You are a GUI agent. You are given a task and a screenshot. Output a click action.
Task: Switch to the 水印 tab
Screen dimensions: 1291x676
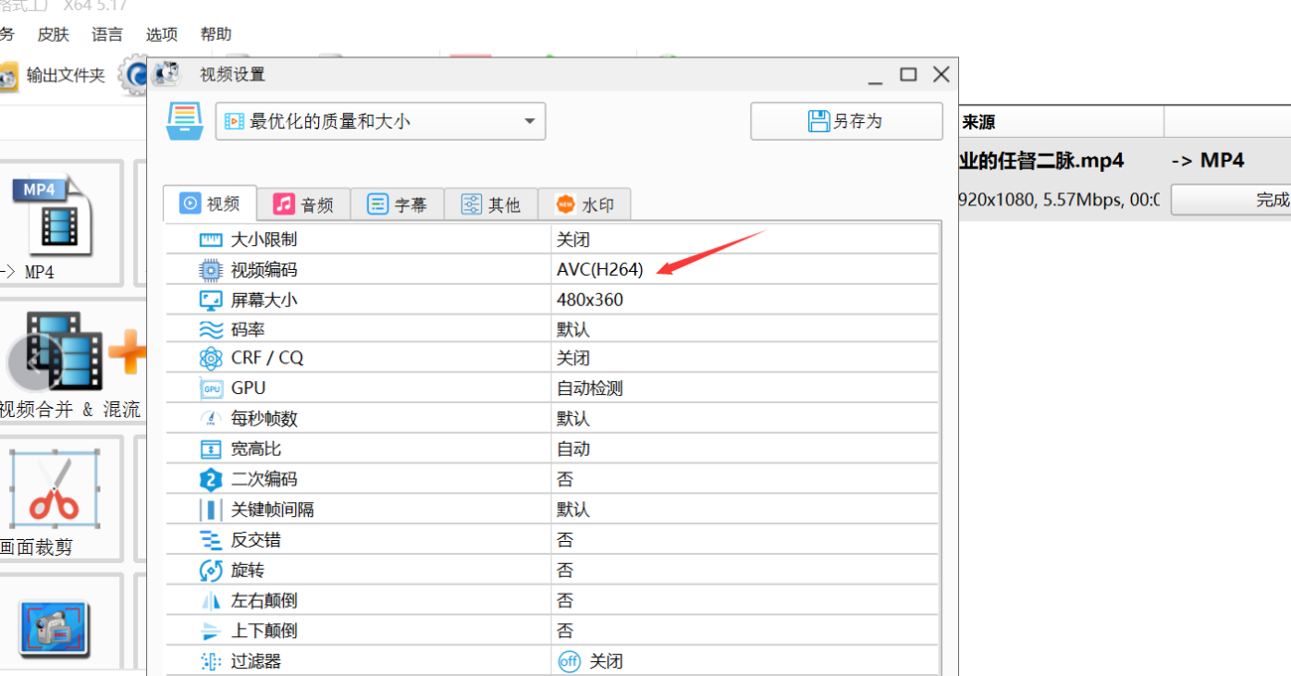(584, 204)
